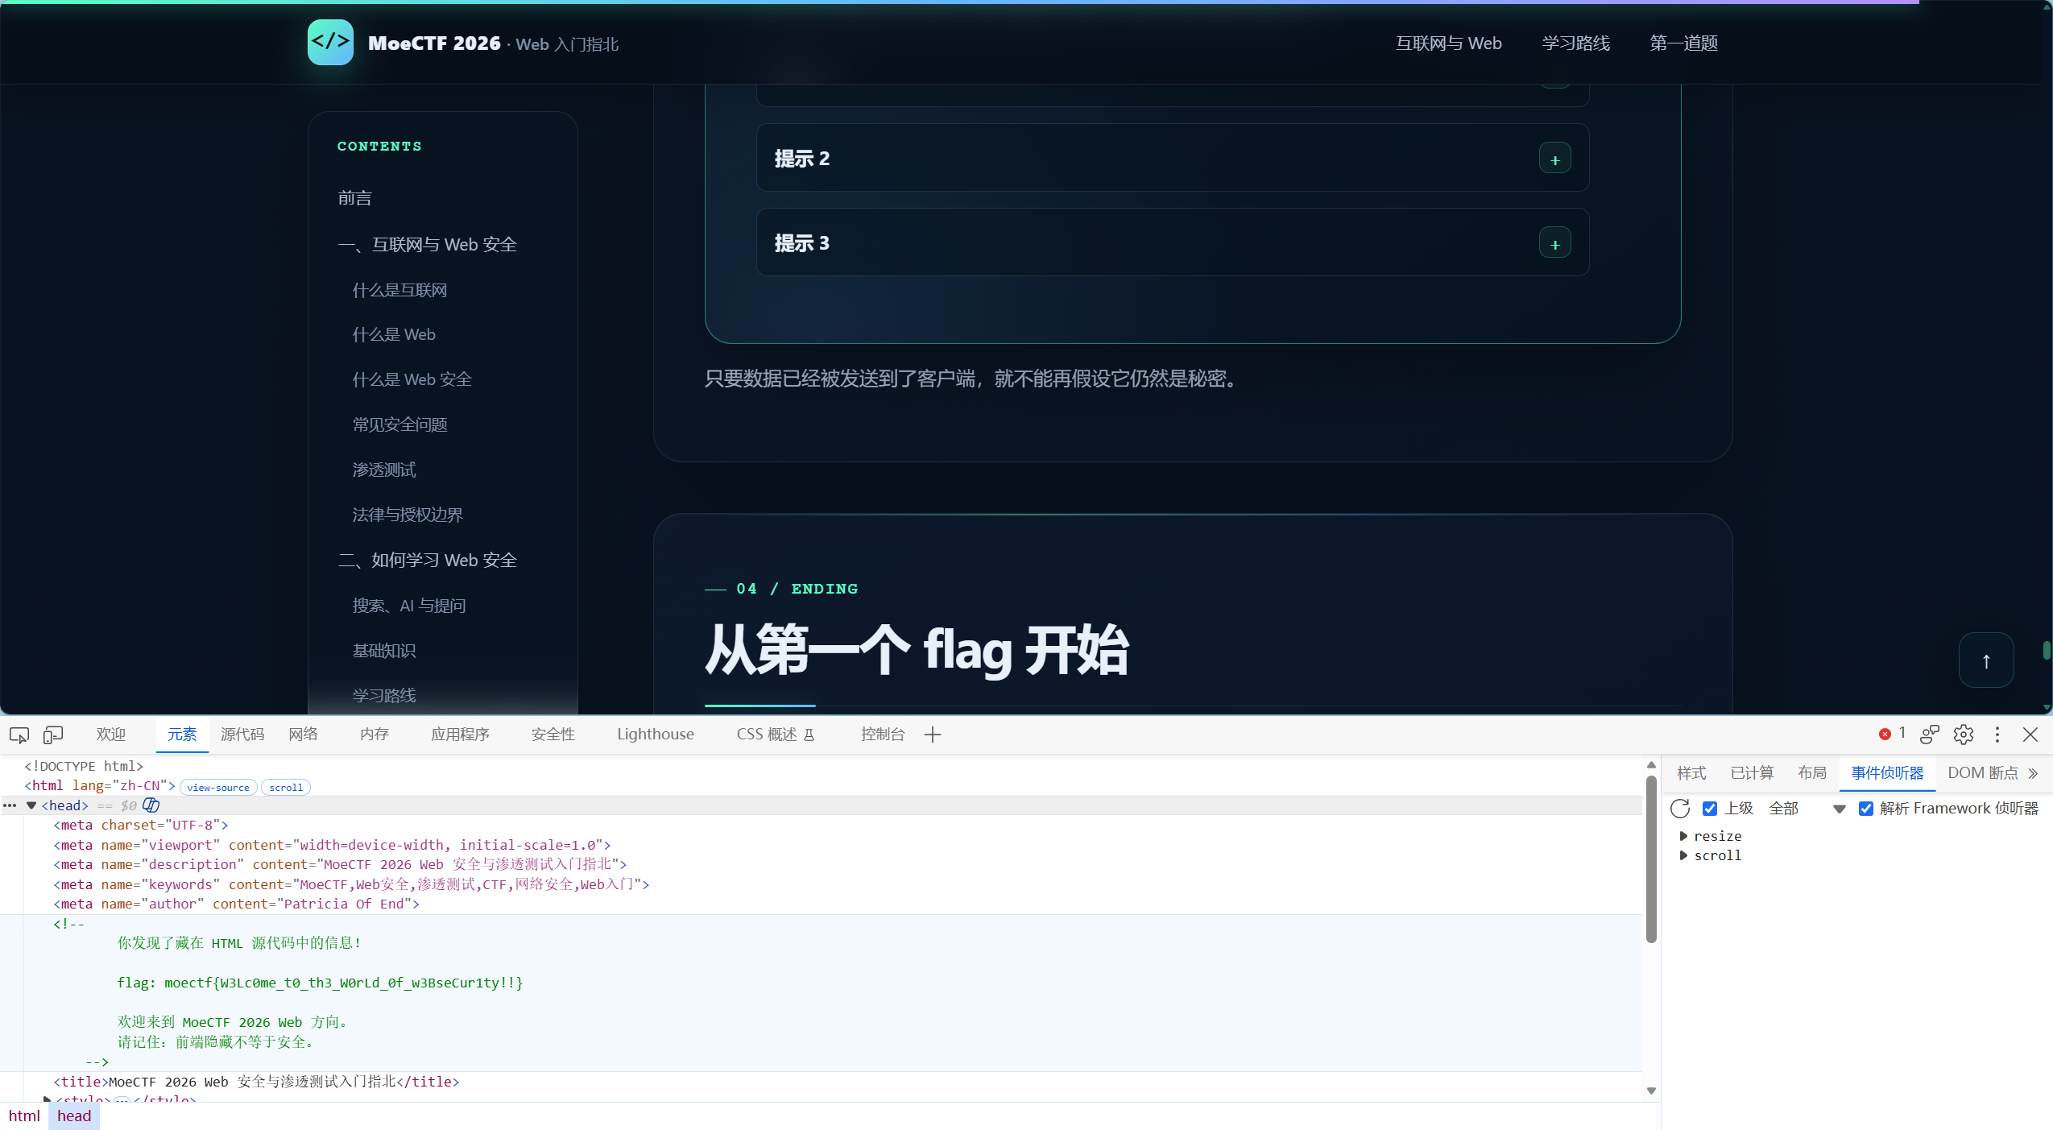Click the Elements panel scrollbar thumb

click(1651, 859)
